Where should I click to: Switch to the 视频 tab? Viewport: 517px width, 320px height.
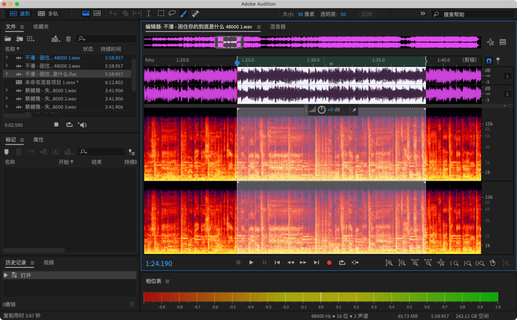tap(49, 262)
